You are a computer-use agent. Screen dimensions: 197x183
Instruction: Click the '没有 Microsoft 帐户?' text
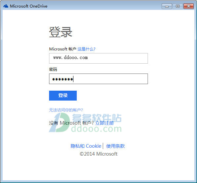click(x=71, y=123)
